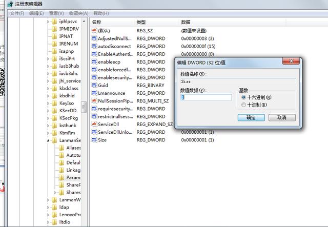Click the iphlpsvc folder icon
This screenshot has width=328, height=227.
coord(54,22)
